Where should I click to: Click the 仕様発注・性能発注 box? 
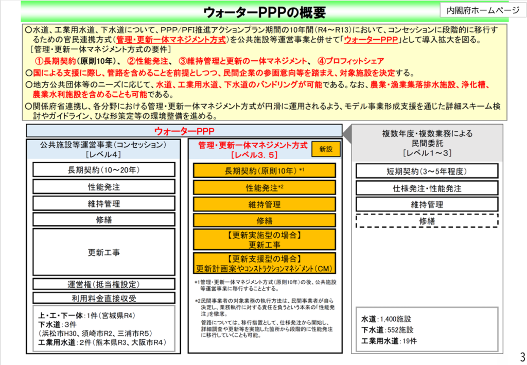pos(427,188)
